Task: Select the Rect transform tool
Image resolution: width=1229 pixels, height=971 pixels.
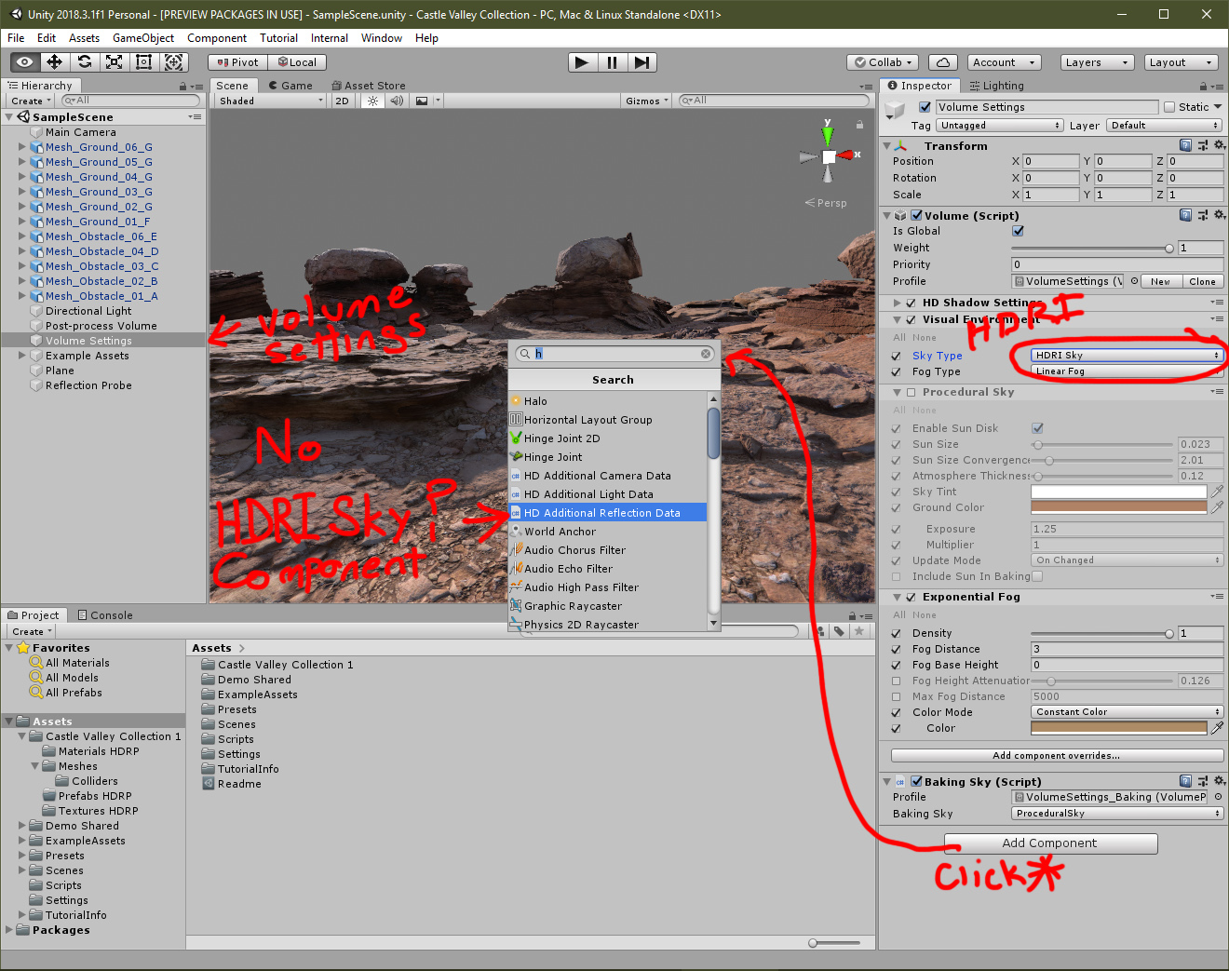Action: (x=142, y=62)
